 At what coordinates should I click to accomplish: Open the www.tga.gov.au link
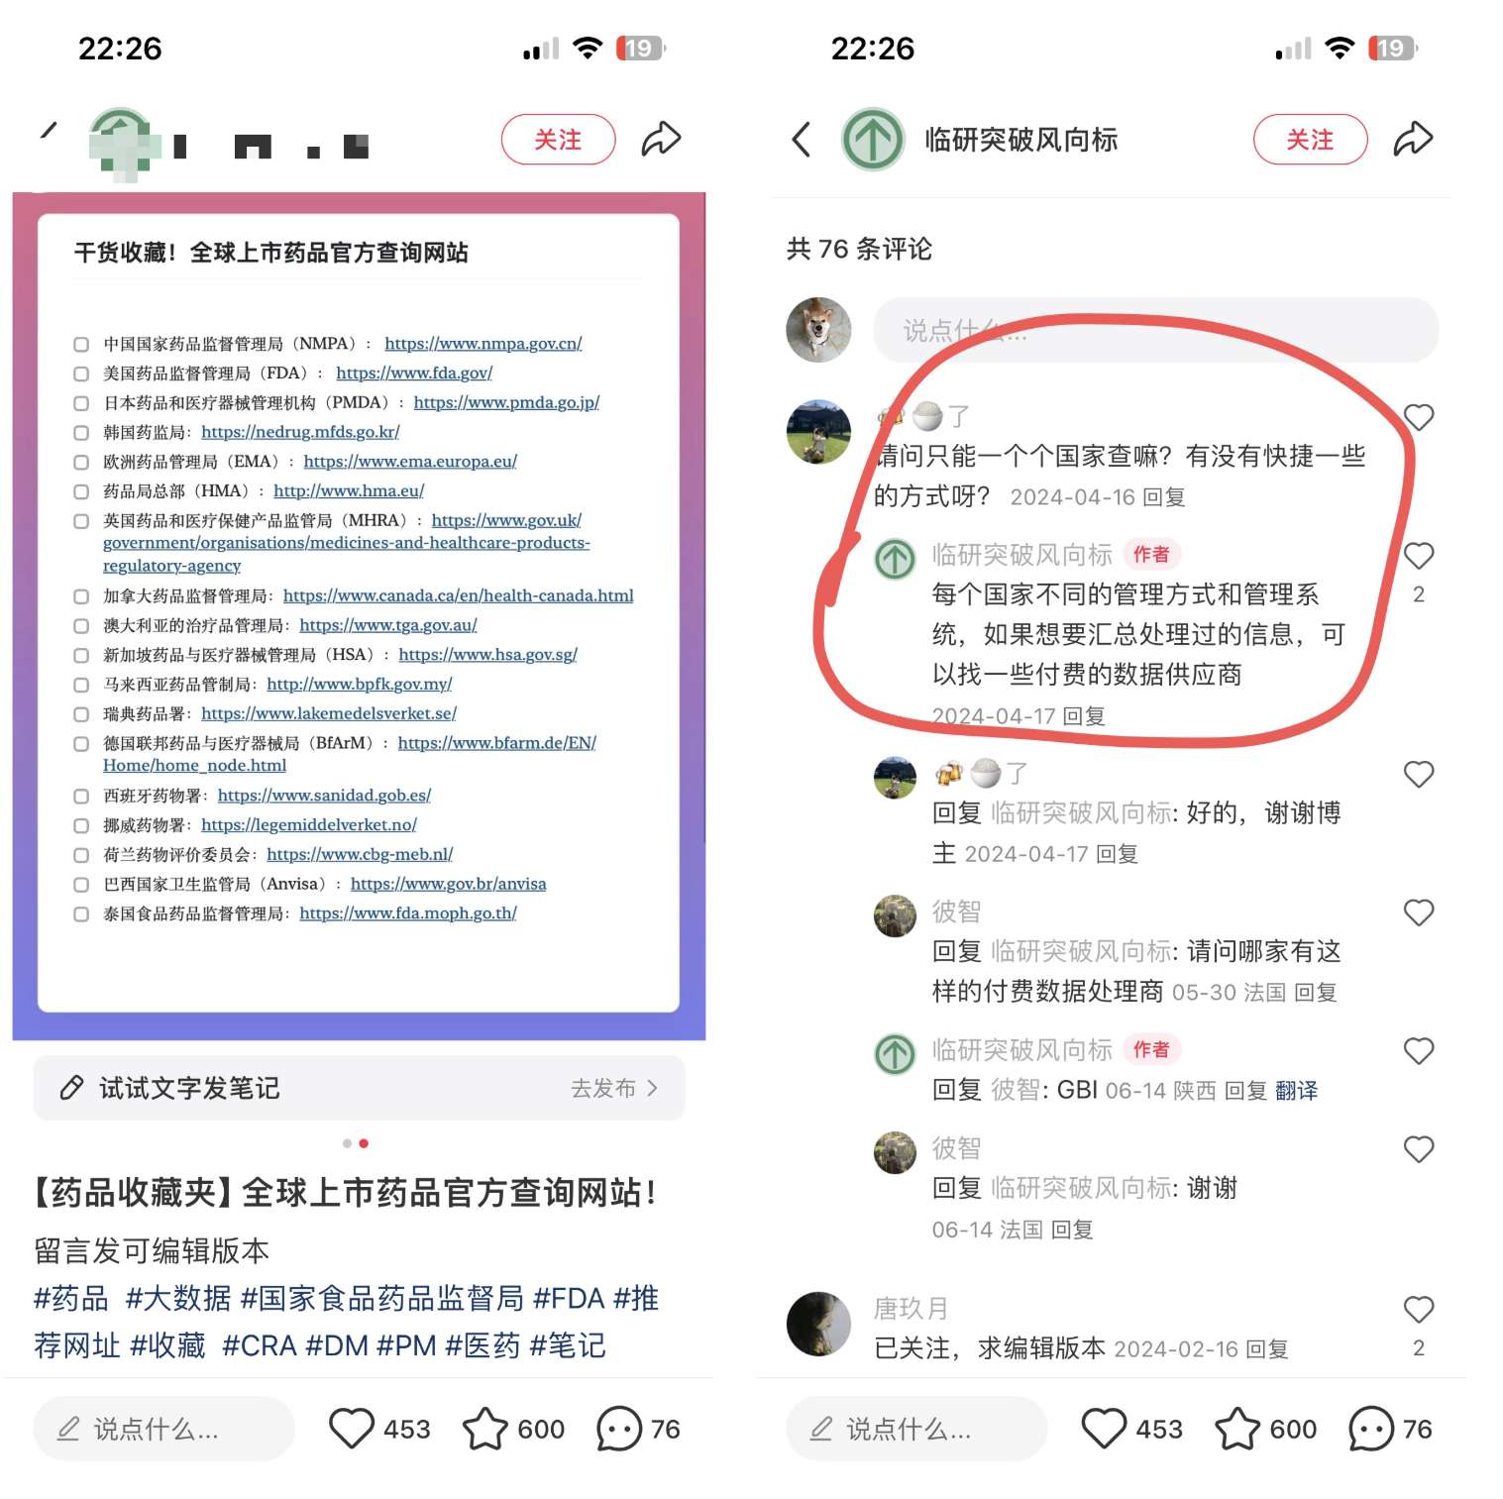click(388, 625)
